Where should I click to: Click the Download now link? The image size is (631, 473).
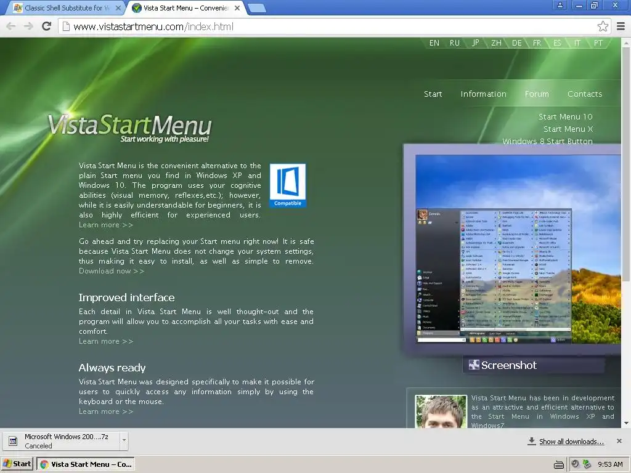112,271
